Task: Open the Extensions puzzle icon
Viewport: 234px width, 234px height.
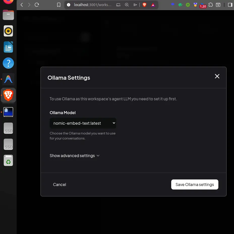Action: [x=211, y=5]
